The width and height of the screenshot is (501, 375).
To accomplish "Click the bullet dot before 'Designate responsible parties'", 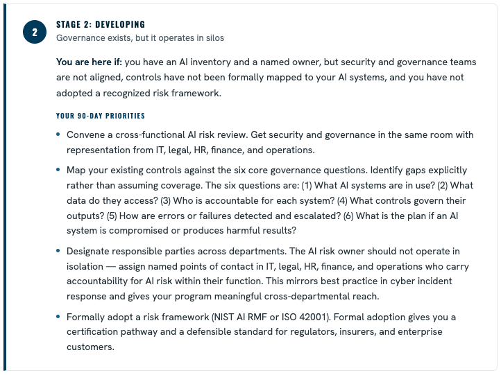I will pos(58,251).
